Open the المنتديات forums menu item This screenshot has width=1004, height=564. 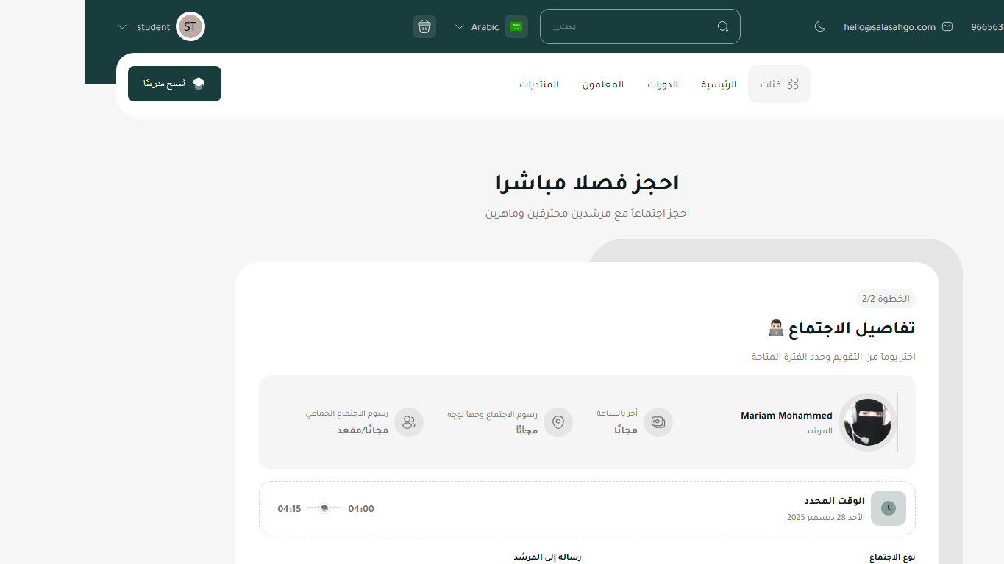[539, 84]
